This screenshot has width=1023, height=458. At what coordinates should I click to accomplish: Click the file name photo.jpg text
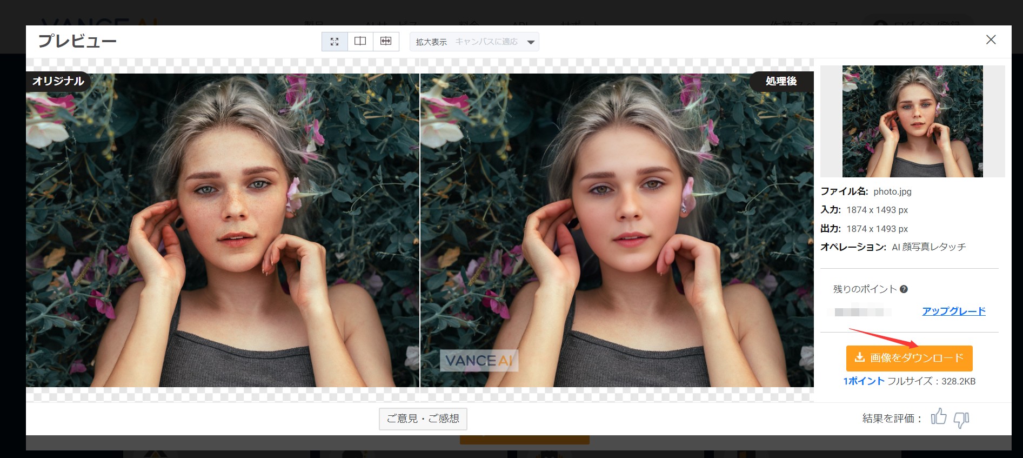[892, 191]
